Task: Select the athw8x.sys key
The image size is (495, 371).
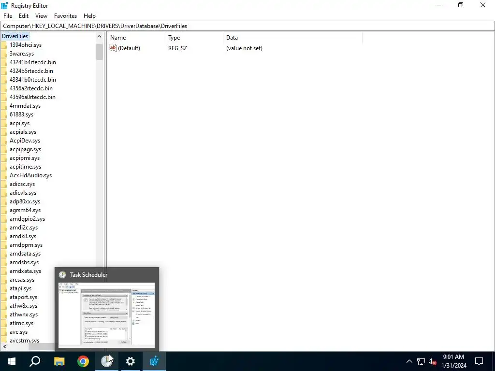Action: [23, 306]
